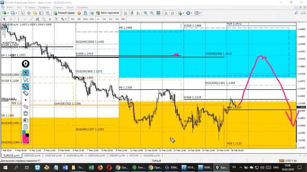Switch to GBPUSD.e,H4 chart tab

33,156
